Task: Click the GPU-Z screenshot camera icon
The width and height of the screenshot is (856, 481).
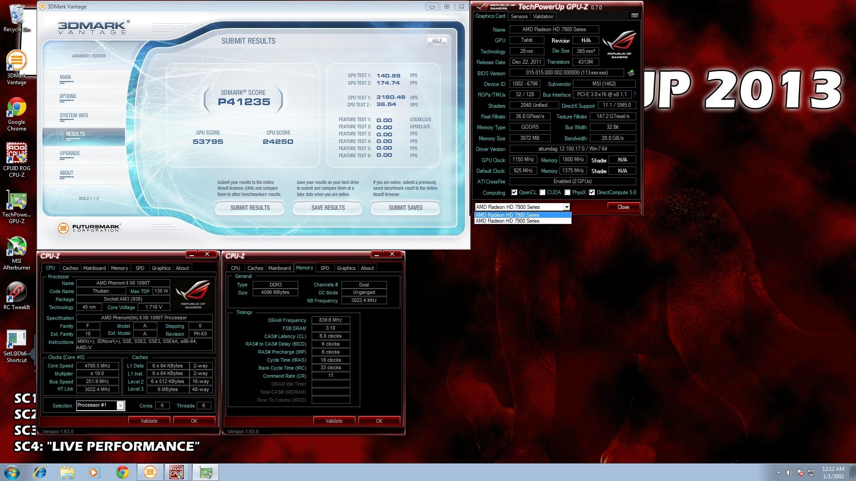Action: click(x=634, y=16)
